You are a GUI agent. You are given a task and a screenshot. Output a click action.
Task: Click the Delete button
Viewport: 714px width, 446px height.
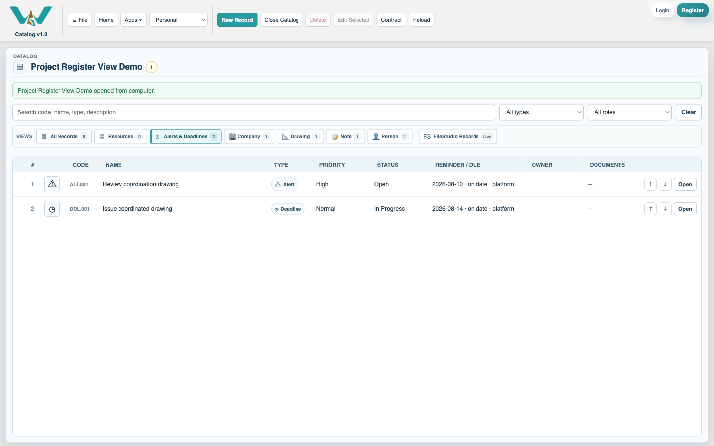[x=318, y=20]
